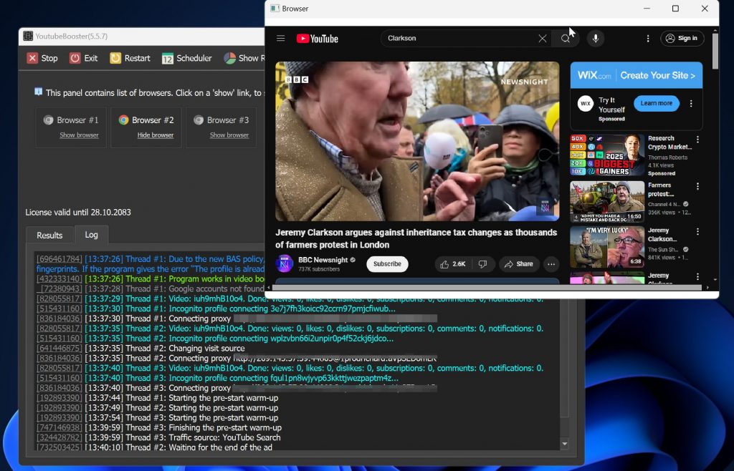Viewport: 734px width, 471px height.
Task: Click Learn more on Wix ad
Action: coord(657,103)
